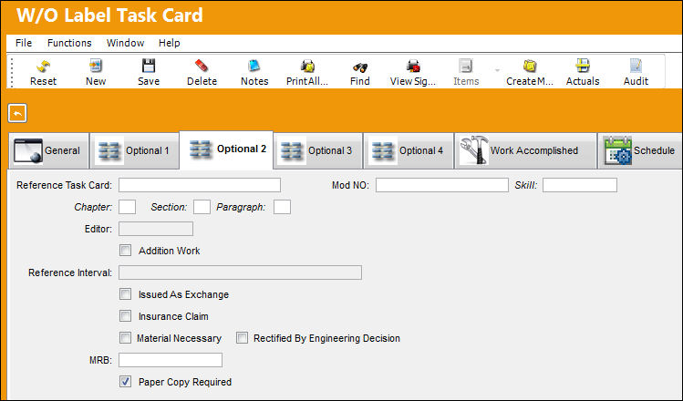683x401 pixels.
Task: Open Find with the binoculars icon
Action: click(360, 67)
